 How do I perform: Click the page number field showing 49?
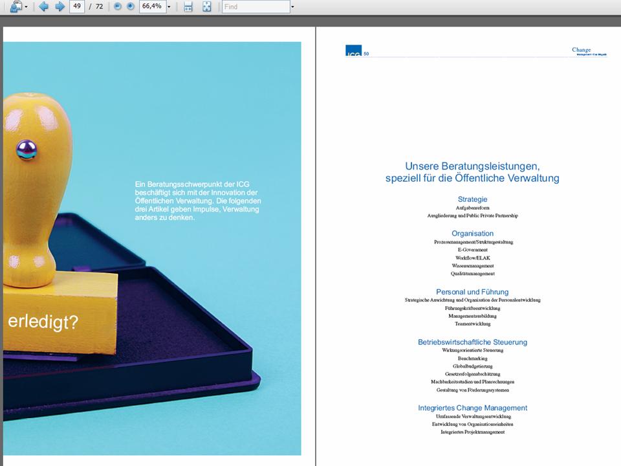pyautogui.click(x=76, y=6)
